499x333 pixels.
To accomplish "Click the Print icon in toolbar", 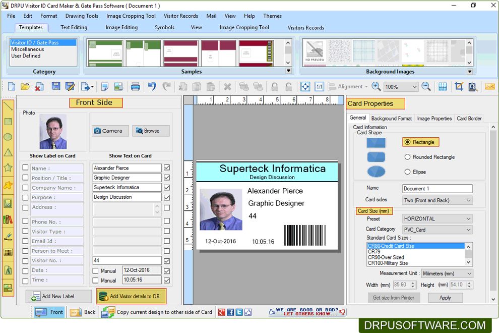I will tap(135, 86).
